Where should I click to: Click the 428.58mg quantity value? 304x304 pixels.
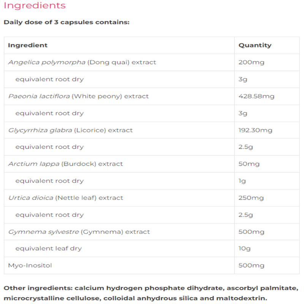[256, 96]
